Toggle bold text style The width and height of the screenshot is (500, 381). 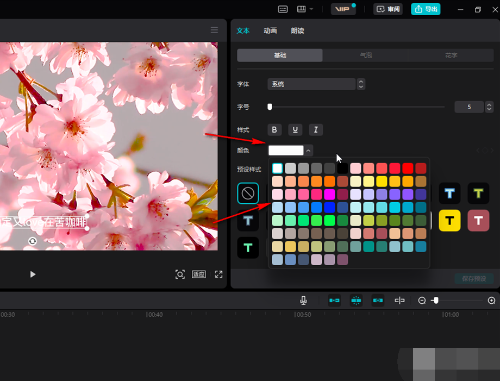click(x=274, y=129)
